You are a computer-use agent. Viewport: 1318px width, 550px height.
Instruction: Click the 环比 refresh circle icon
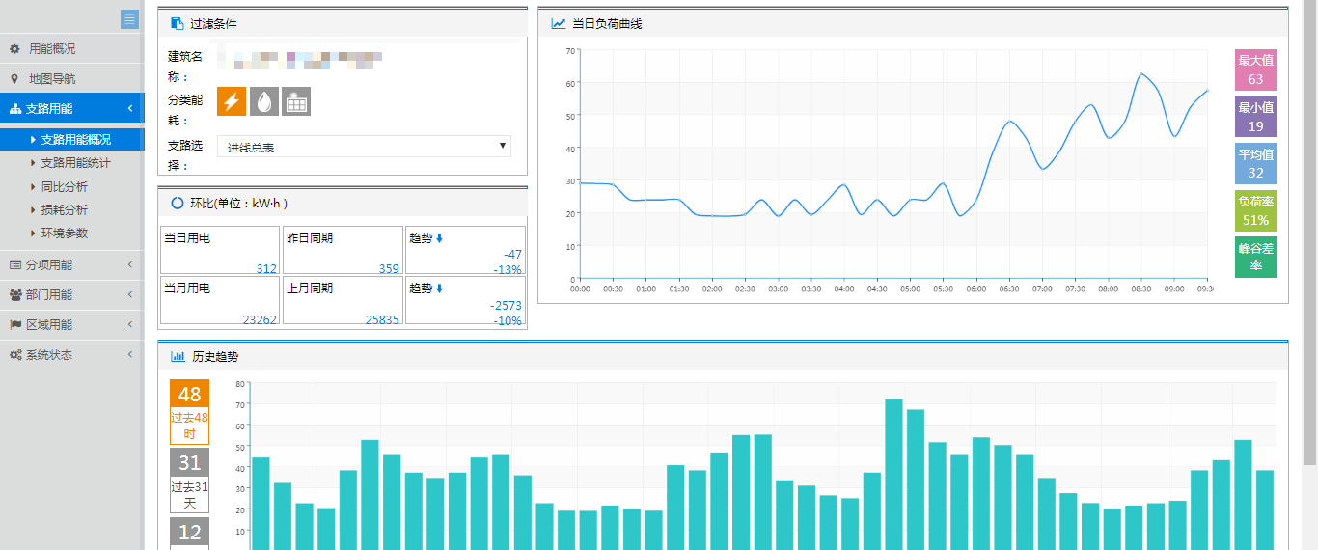[x=178, y=203]
